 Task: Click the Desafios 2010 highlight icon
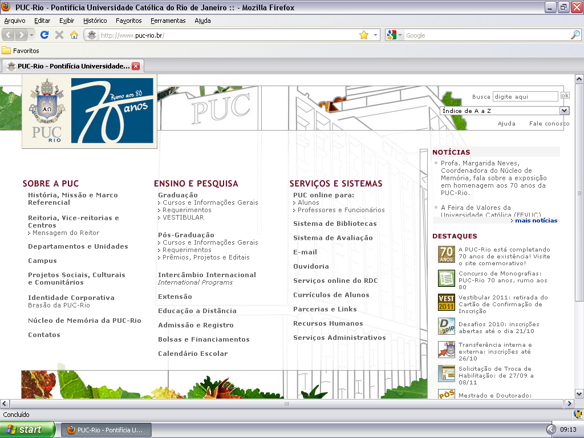[x=446, y=326]
